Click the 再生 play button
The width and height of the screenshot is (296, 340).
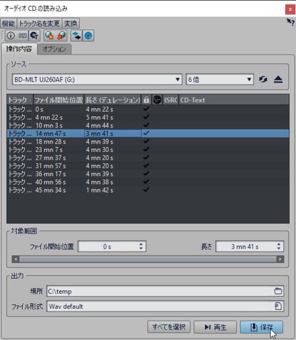click(215, 327)
